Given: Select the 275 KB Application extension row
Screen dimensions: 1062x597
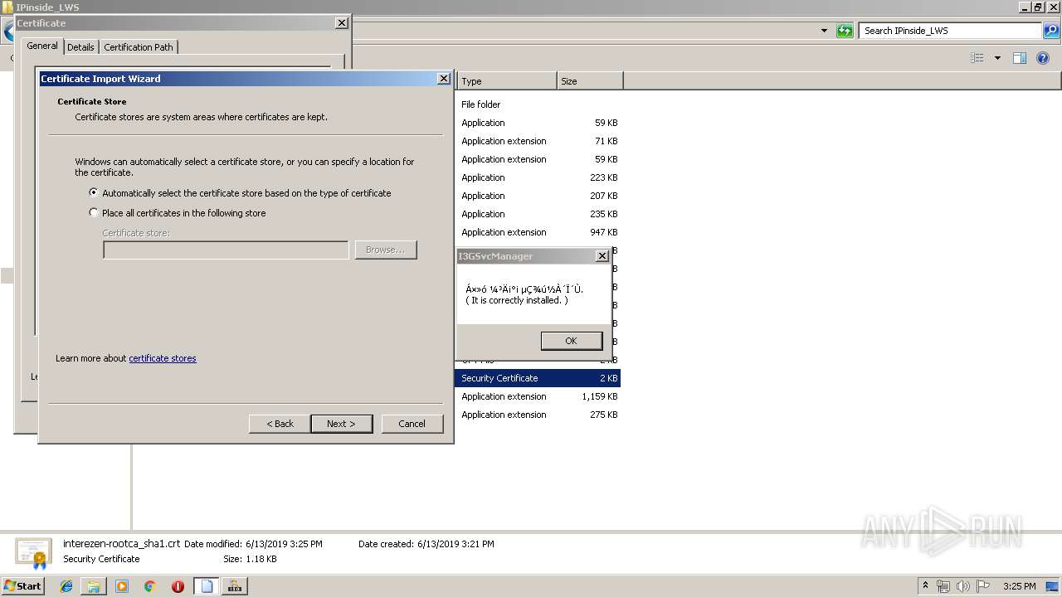Looking at the screenshot, I should (x=539, y=415).
